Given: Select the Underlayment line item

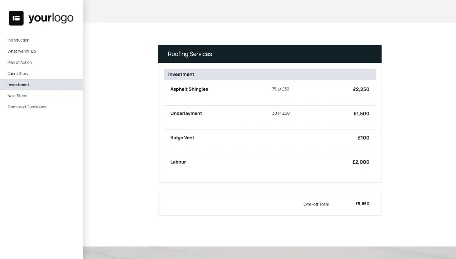Looking at the screenshot, I should (x=186, y=113).
